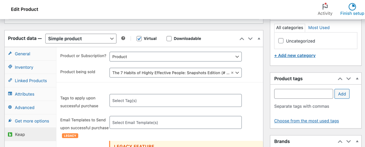Click the orange LEGACY badge
Viewport: 365px width, 147px height.
70,136
